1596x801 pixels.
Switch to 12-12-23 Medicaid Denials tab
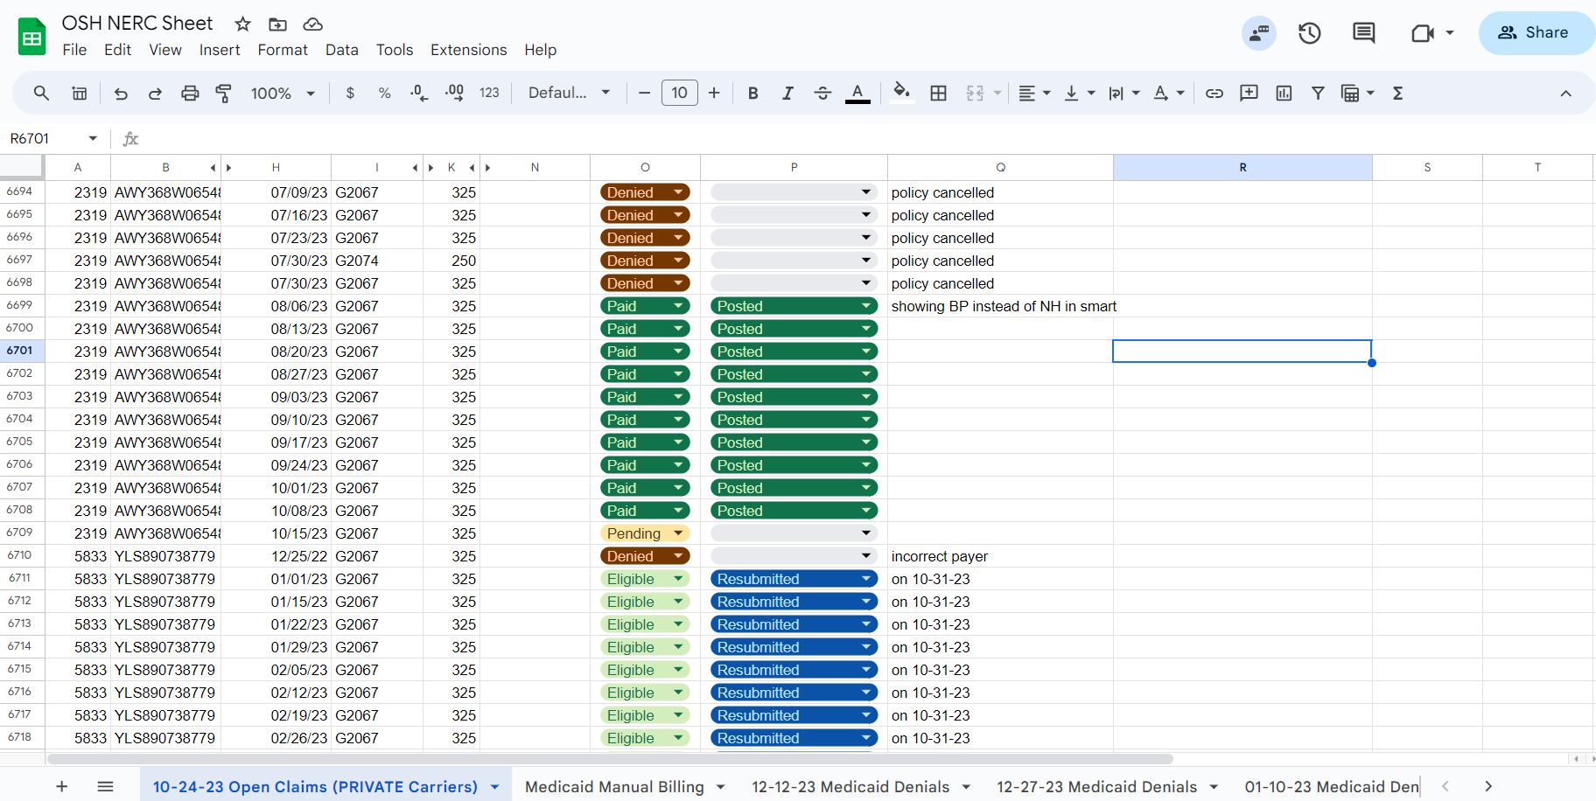tap(850, 787)
